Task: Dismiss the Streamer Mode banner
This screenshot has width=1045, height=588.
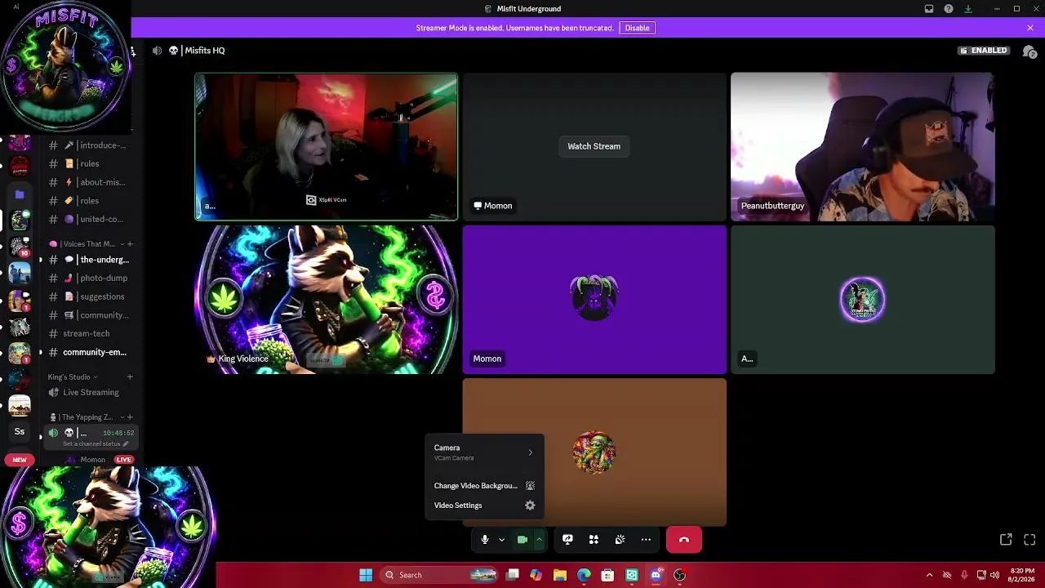Action: click(x=1030, y=28)
